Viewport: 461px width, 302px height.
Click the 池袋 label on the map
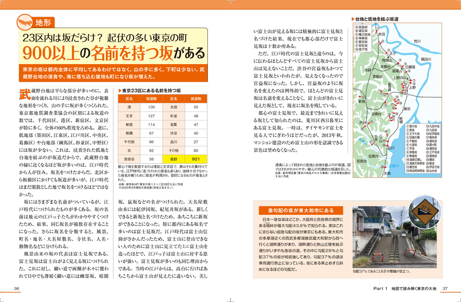tap(368, 70)
